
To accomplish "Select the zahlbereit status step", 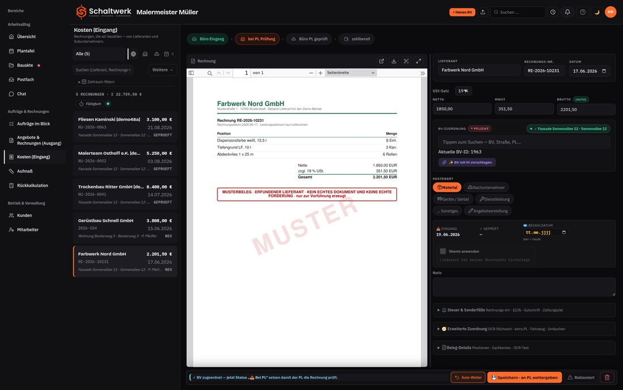I will tap(357, 39).
